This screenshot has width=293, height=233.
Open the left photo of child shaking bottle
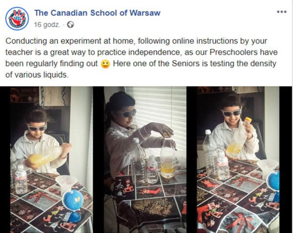click(x=51, y=160)
